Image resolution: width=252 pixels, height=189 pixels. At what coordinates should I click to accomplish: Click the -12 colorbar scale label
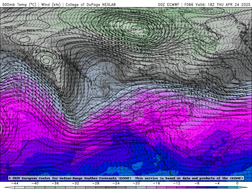(x=177, y=183)
